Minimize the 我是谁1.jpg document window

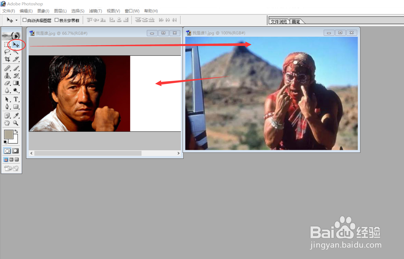329,33
